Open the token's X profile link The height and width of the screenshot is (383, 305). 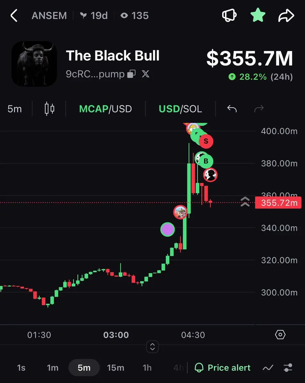tap(146, 74)
